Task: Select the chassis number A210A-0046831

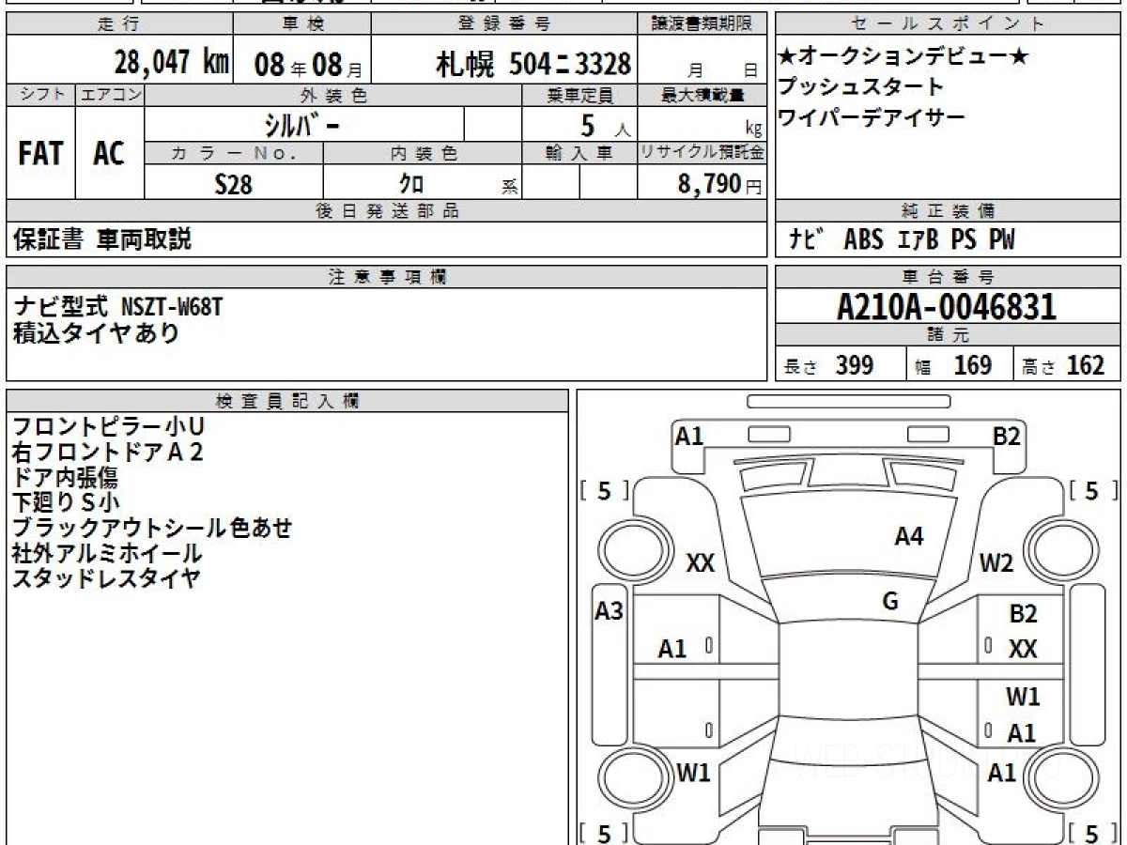Action: point(947,307)
